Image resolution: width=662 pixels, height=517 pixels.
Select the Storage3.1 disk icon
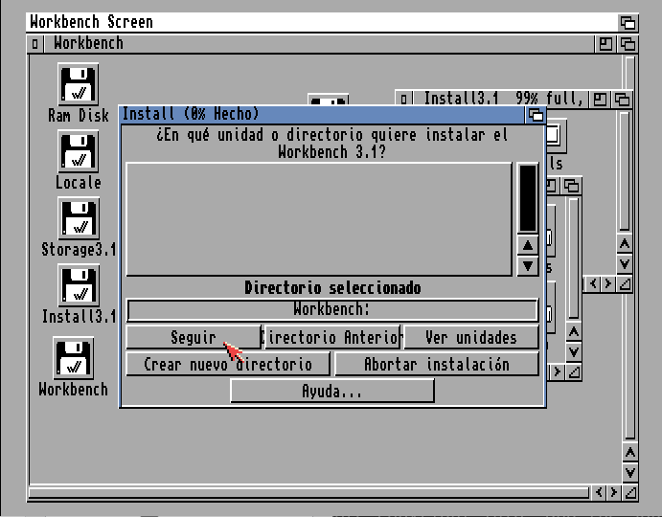click(x=78, y=218)
